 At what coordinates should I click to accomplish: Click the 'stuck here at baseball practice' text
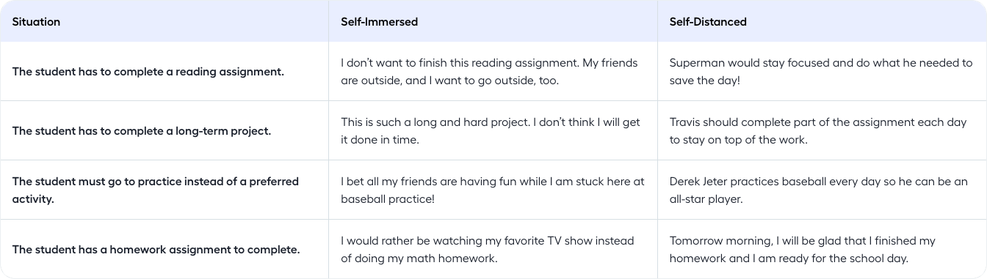[x=493, y=190]
